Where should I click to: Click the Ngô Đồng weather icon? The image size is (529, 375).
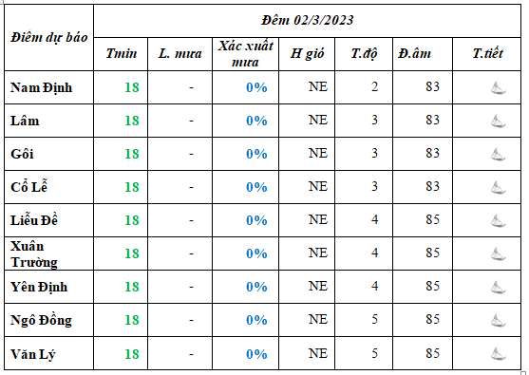click(498, 320)
